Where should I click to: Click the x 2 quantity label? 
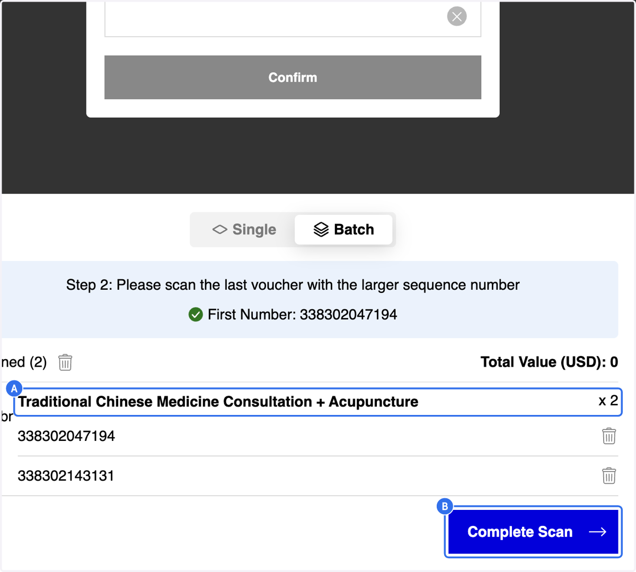[x=608, y=401]
